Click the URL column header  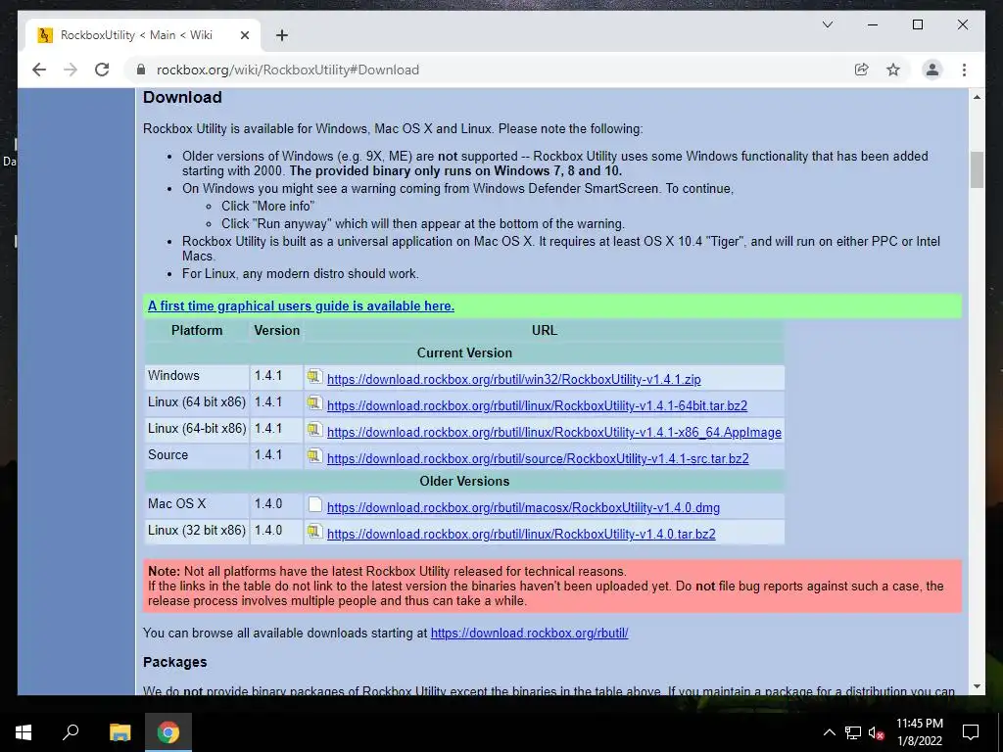(545, 331)
